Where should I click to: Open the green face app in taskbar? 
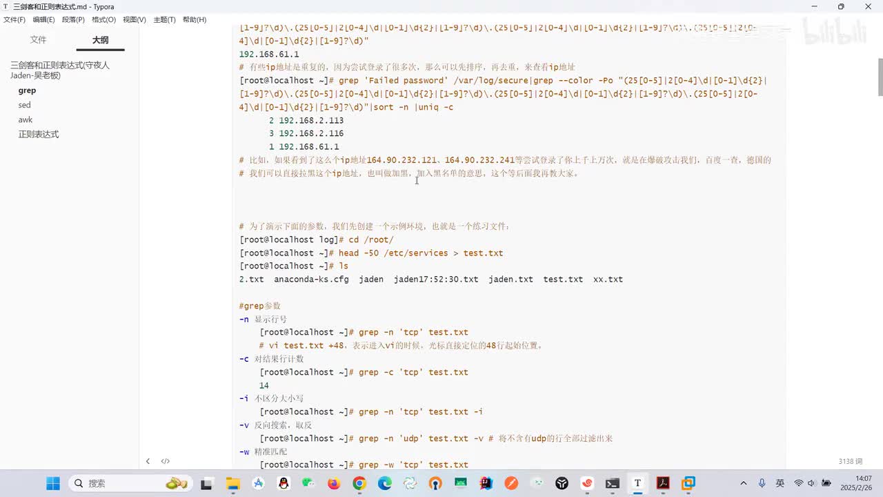coord(537,483)
